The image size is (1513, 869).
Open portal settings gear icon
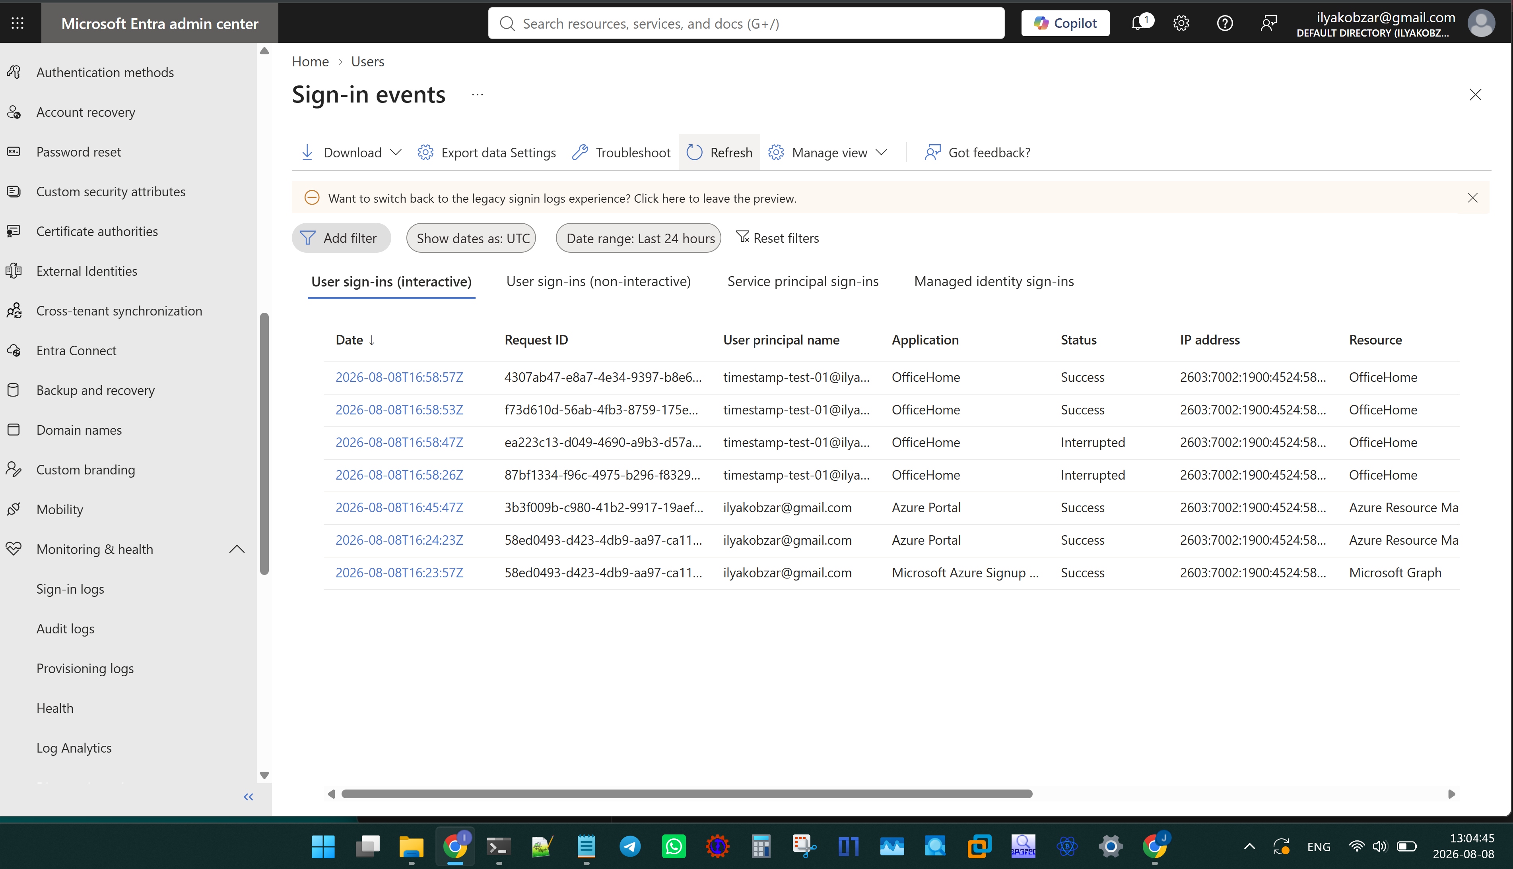coord(1181,23)
